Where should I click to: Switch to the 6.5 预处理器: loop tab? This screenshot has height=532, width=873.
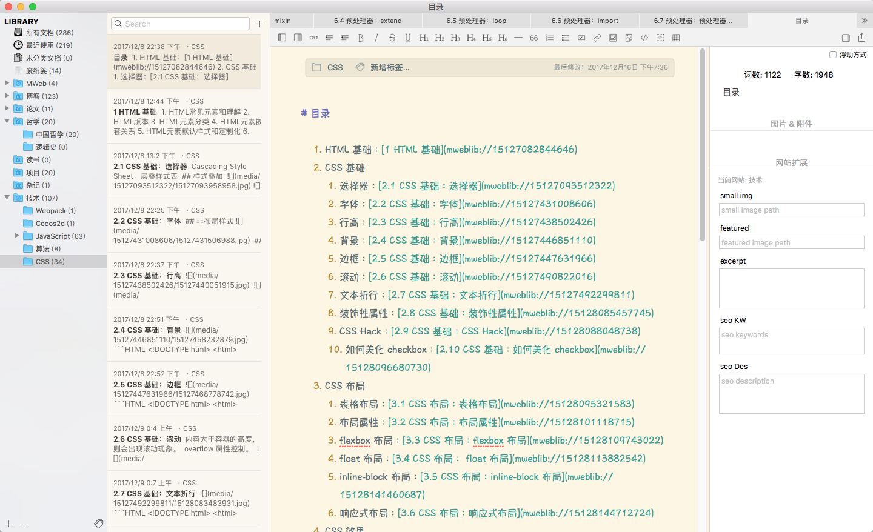[x=476, y=21]
